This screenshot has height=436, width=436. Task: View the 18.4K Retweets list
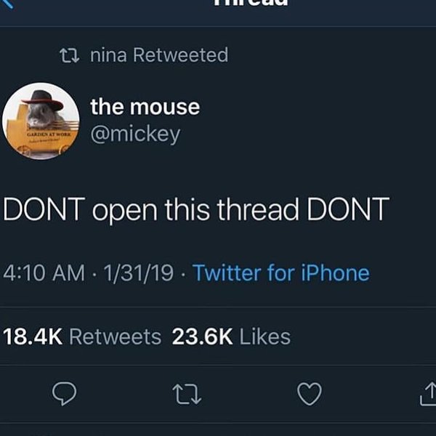(x=82, y=337)
